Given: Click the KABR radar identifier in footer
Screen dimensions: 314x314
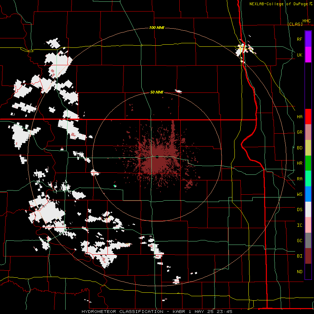Looking at the screenshot, I should [179, 312].
